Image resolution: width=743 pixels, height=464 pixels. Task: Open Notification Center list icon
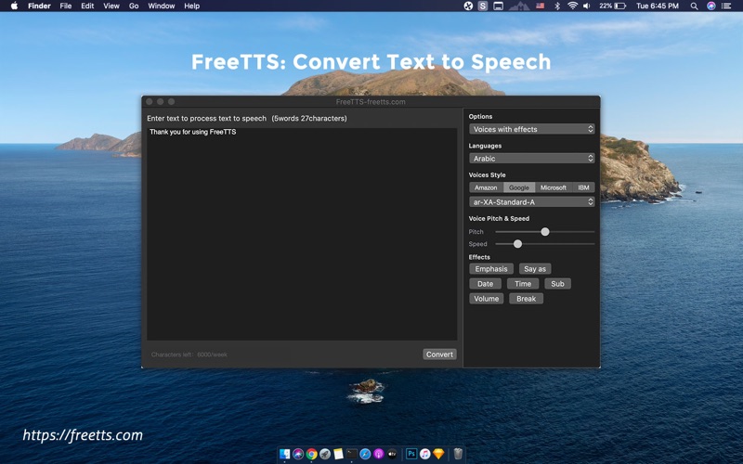tap(726, 6)
